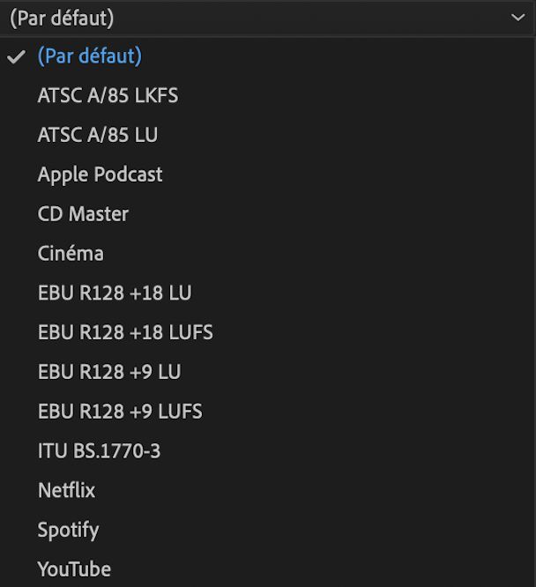Choose EBU R128 +9 LUFS preset
Screen dimensions: 536x587
120,412
